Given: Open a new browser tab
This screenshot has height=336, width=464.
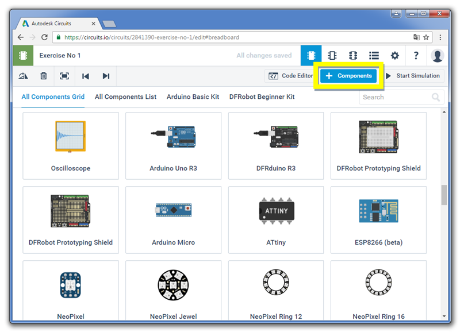Looking at the screenshot, I should [109, 24].
